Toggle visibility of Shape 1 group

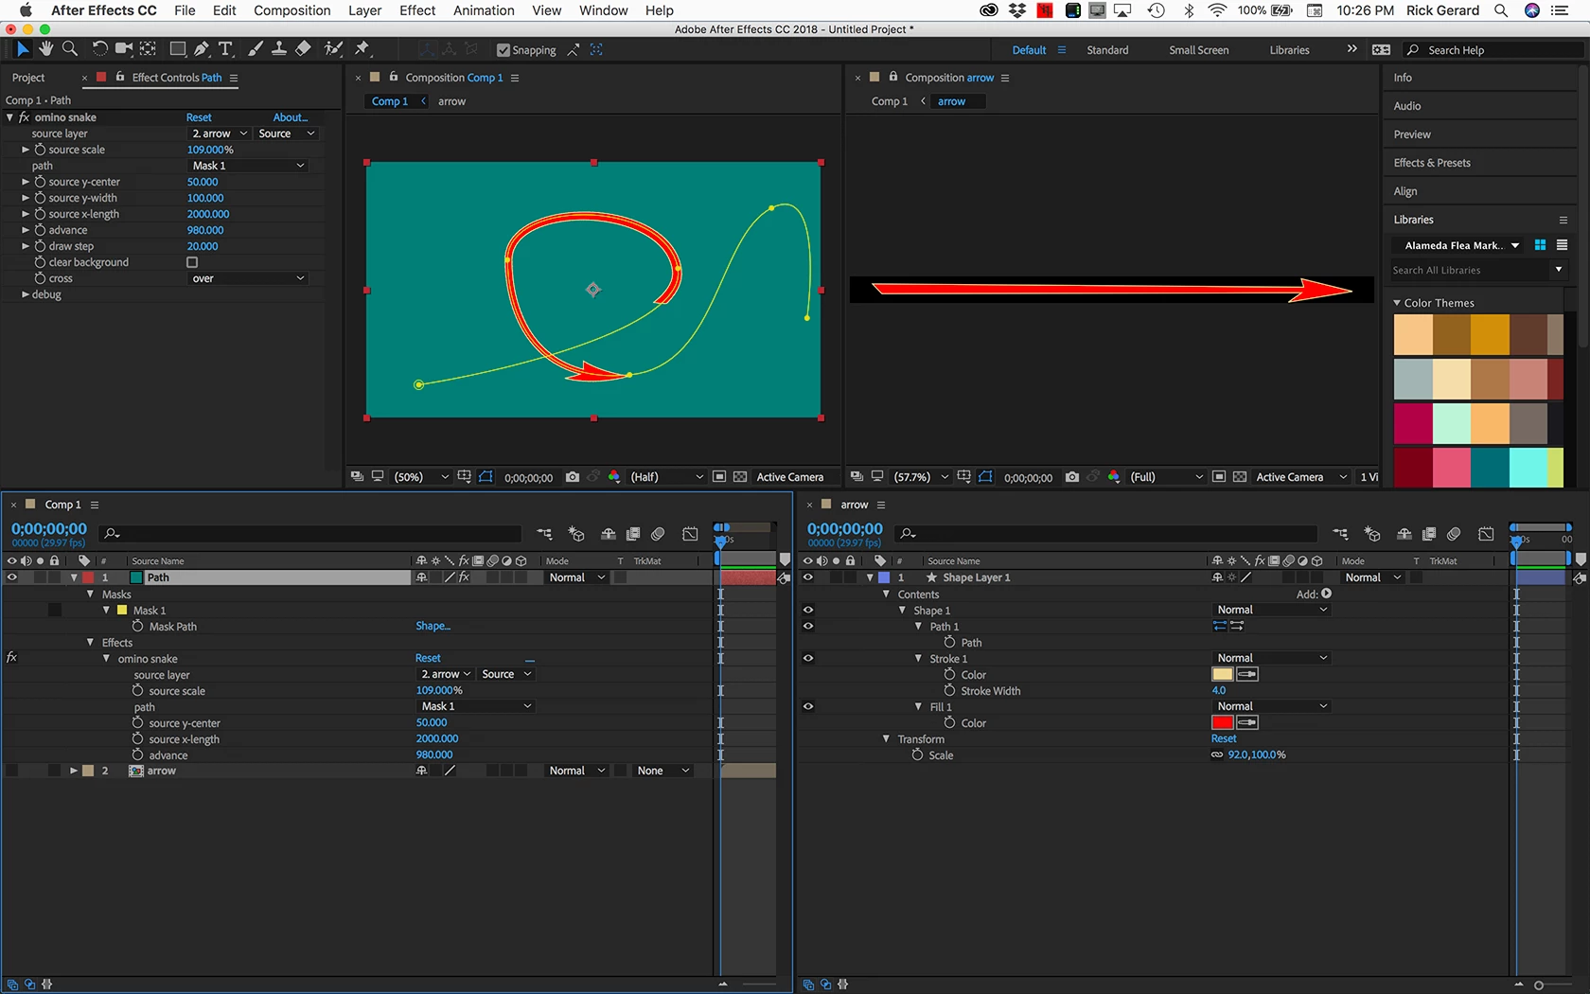[808, 611]
